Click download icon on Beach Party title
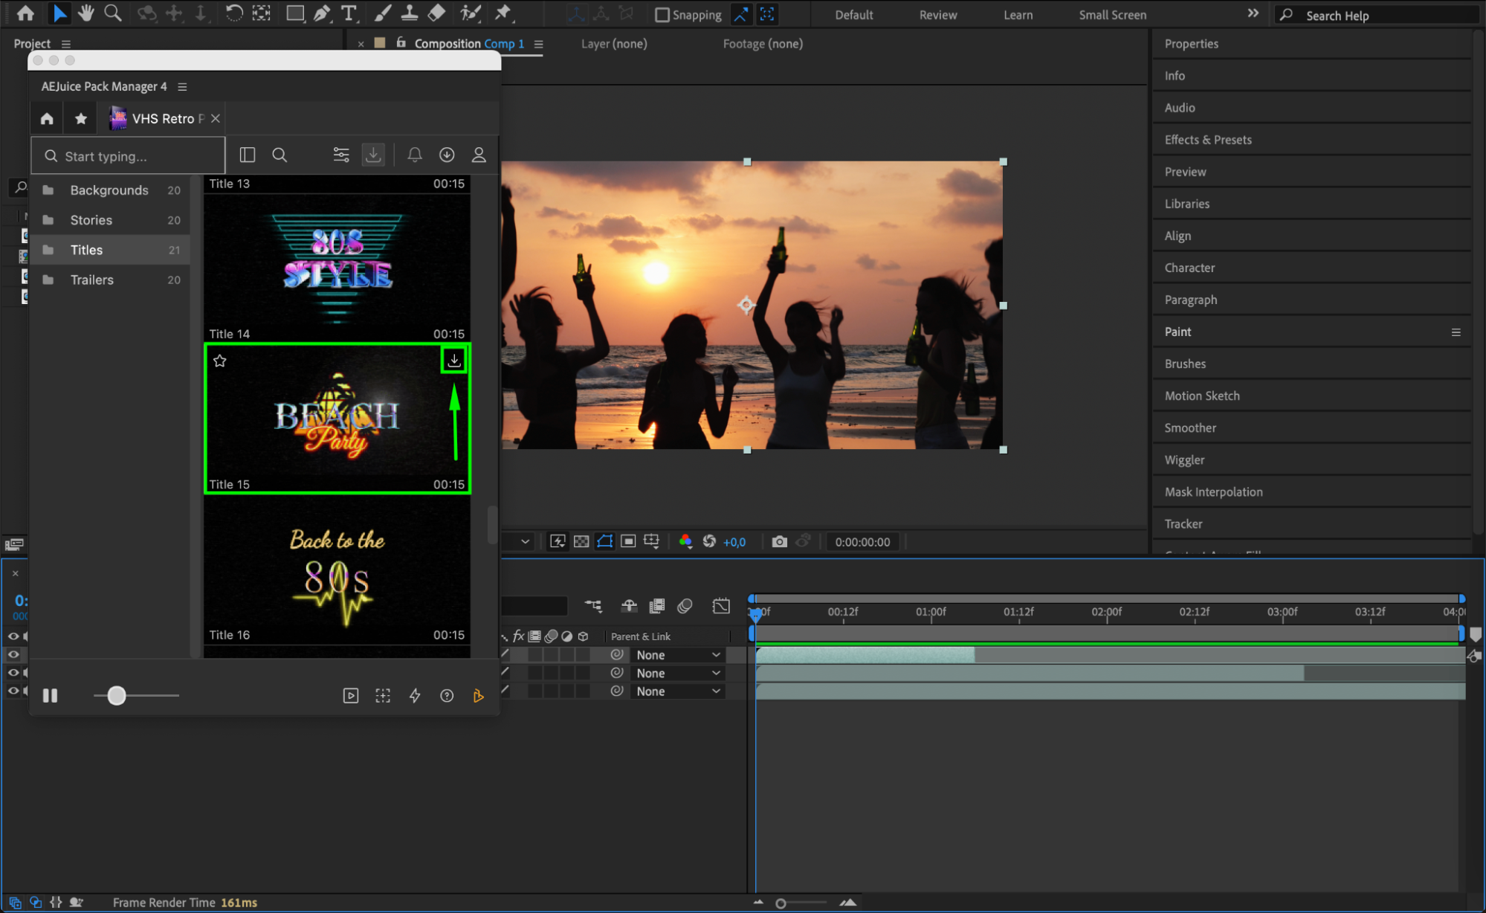Viewport: 1486px width, 913px height. pos(453,361)
